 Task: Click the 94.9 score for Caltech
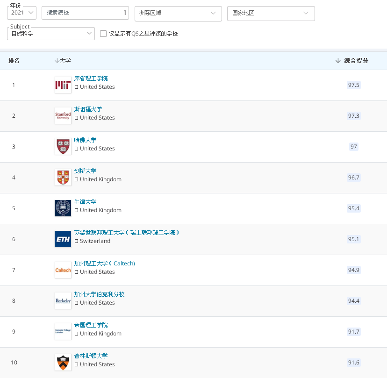[354, 270]
